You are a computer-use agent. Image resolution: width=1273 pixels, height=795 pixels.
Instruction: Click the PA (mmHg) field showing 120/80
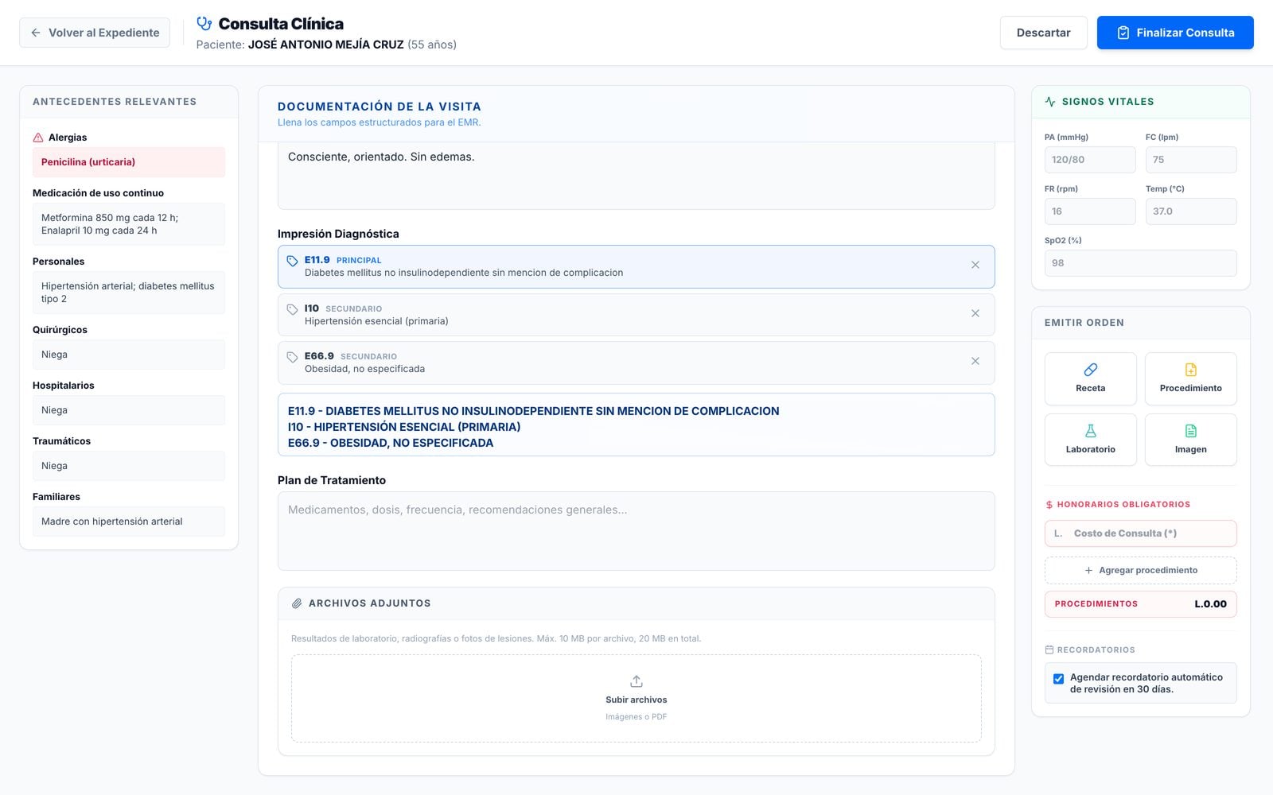pos(1090,160)
